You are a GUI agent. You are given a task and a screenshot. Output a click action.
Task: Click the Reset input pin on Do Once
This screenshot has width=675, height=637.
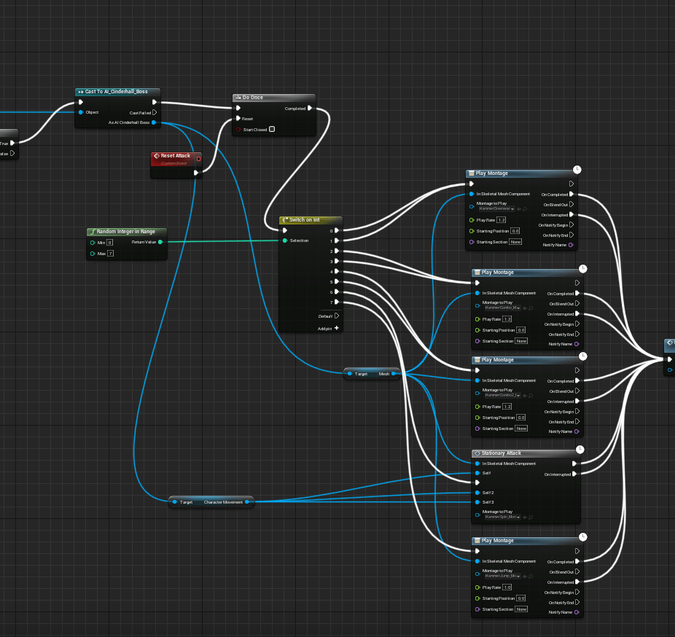point(238,118)
